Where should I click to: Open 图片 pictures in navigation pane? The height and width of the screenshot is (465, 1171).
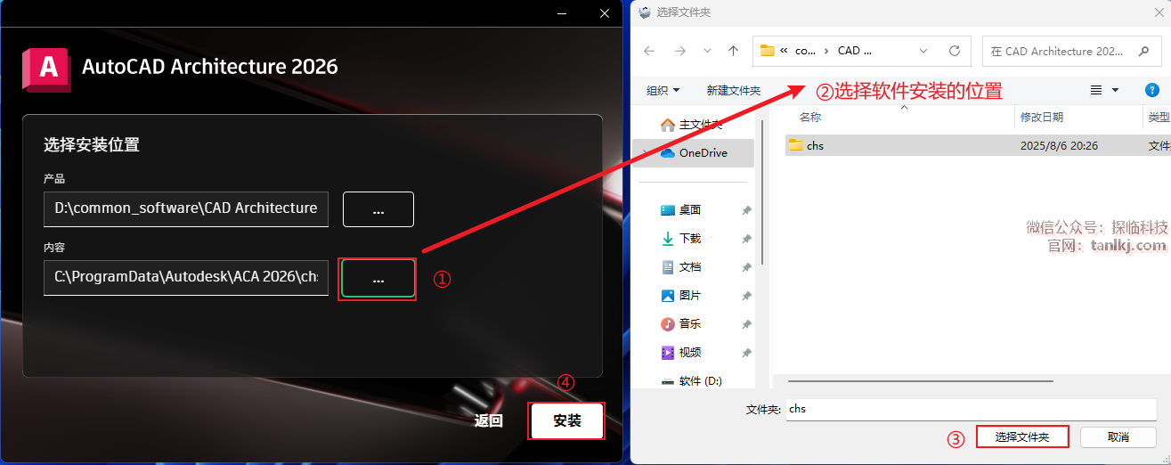(681, 296)
